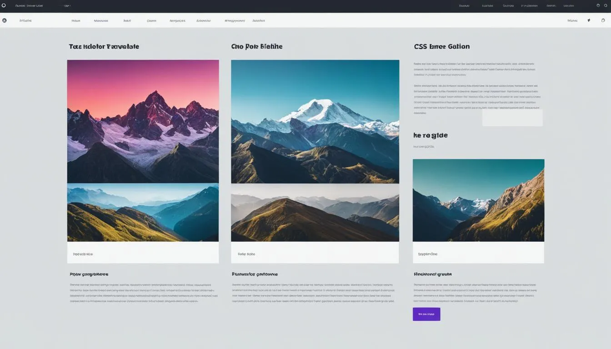This screenshot has height=349, width=611.
Task: Click the round avatar icon at the left of the white nav bar
Action: click(5, 20)
